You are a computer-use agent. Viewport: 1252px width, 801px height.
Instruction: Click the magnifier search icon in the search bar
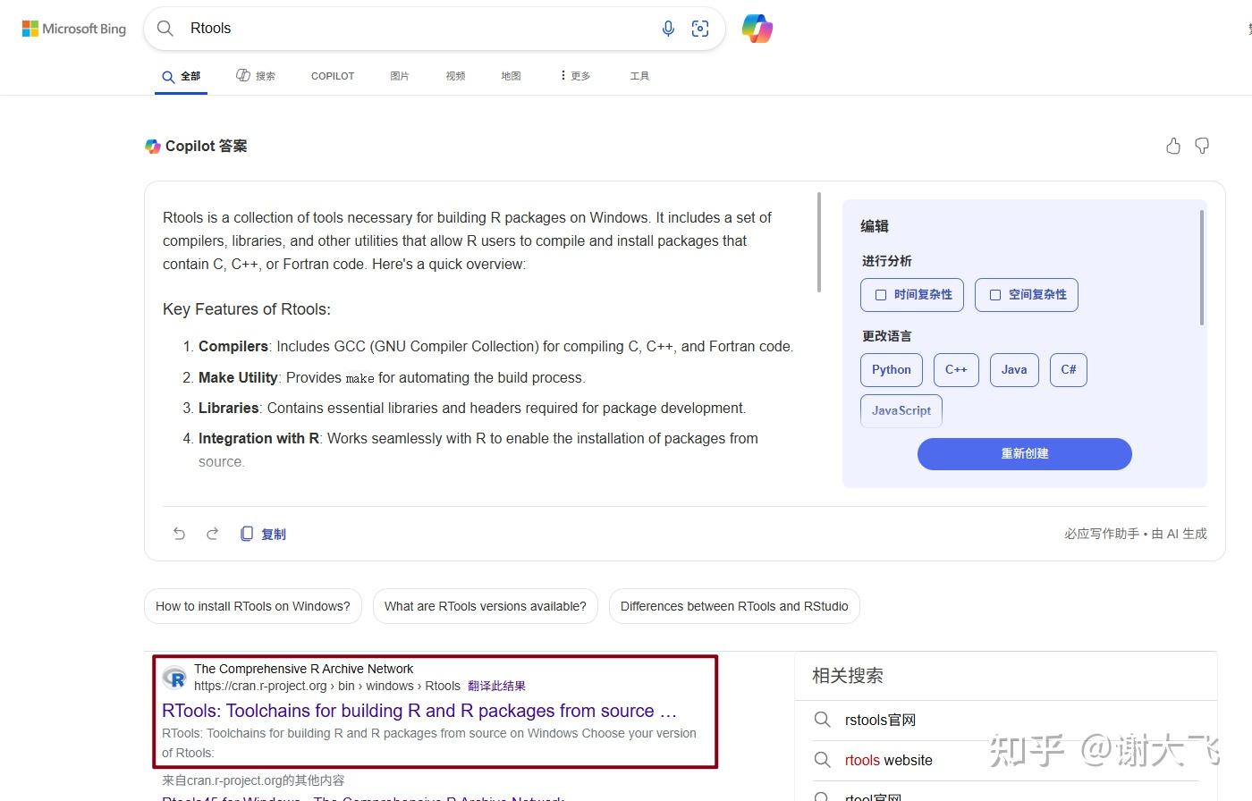pos(165,28)
